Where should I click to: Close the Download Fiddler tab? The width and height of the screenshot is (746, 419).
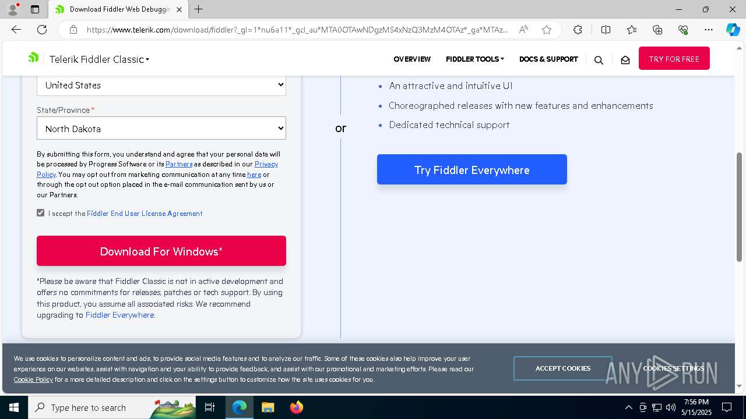click(179, 9)
